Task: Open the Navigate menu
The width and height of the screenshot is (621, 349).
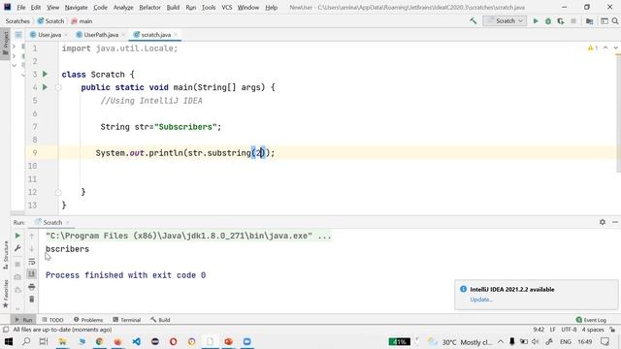Action: 76,7
